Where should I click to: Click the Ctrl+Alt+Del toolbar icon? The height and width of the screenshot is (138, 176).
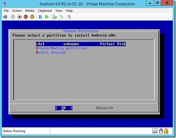pos(5,17)
